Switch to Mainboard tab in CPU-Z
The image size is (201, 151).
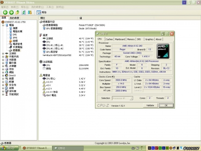click(x=120, y=39)
